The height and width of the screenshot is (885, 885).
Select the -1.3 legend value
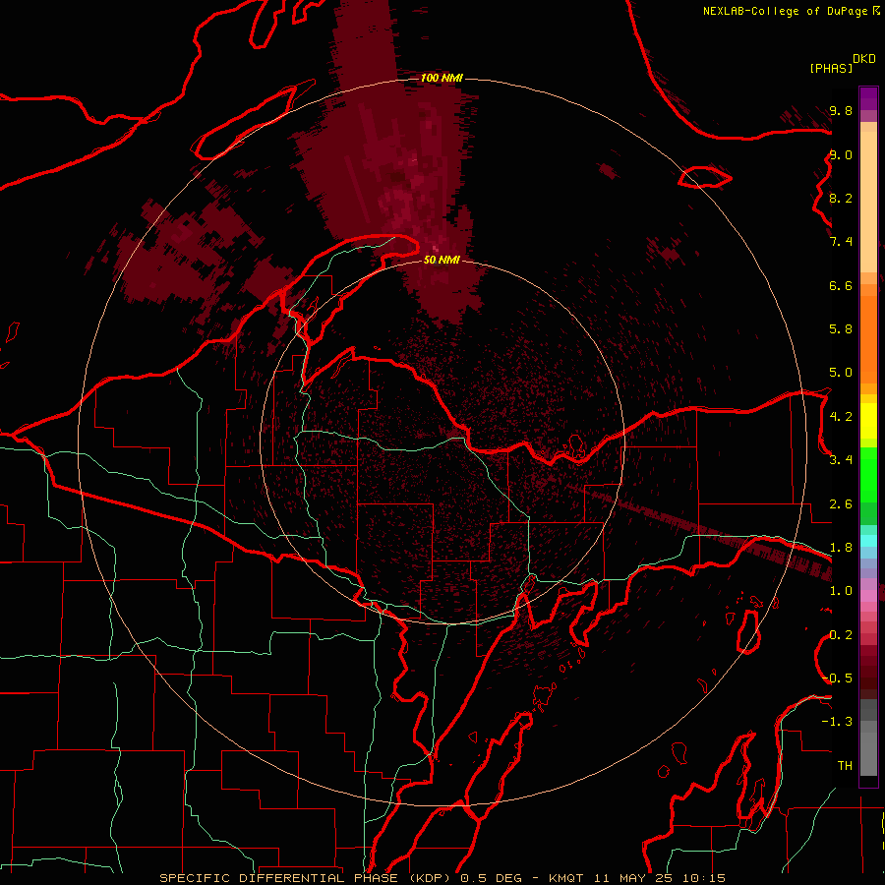pos(837,722)
